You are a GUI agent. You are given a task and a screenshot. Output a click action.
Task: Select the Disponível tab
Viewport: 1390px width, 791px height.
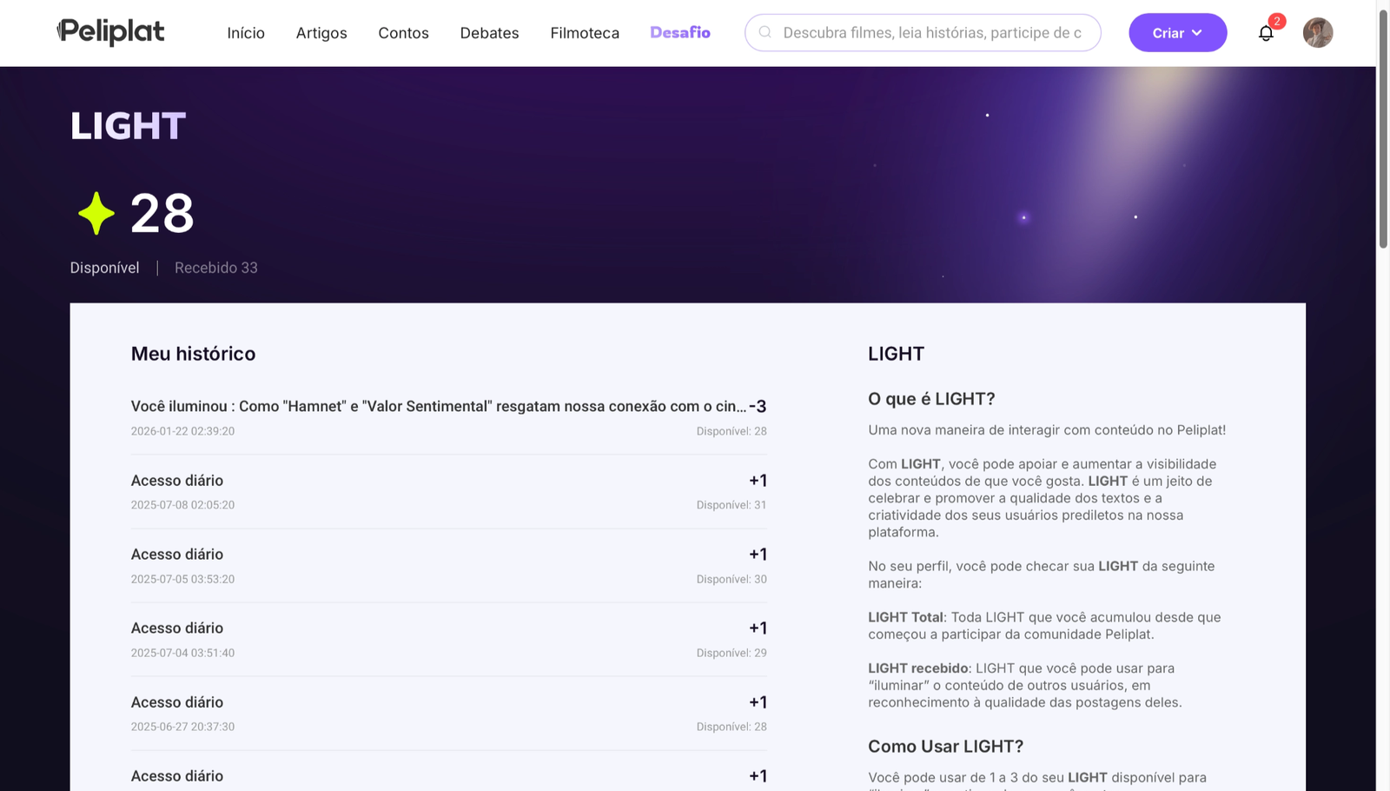104,268
